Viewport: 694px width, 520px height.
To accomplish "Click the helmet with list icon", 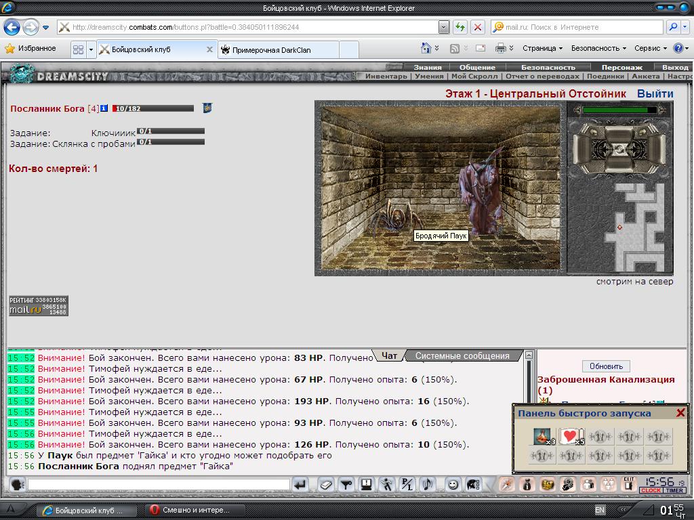I will coord(473,485).
